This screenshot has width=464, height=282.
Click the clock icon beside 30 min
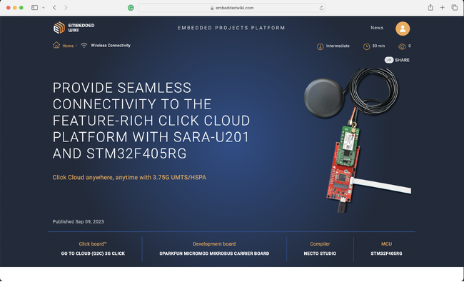pos(366,46)
